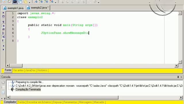
Task: Switch to the Saída tab
Action: tap(21, 102)
